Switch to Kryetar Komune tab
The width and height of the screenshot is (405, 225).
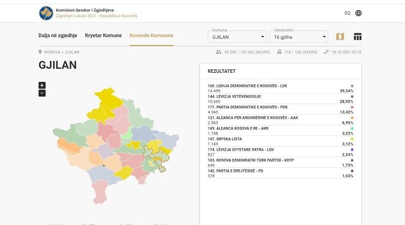coord(103,35)
